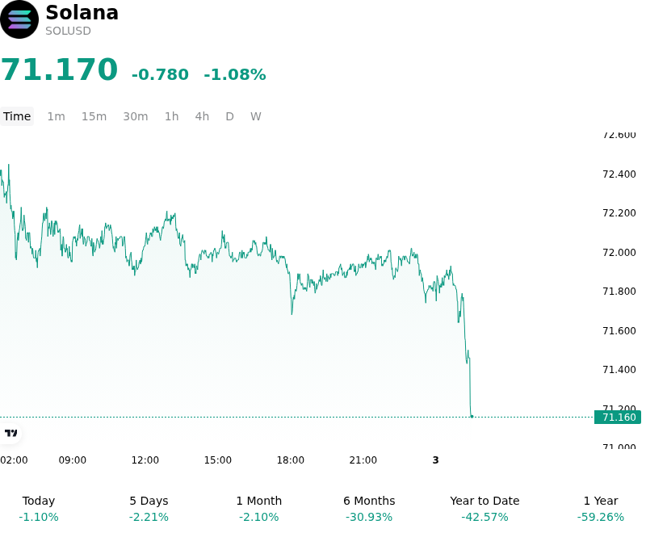Open the TradingView logo badge
646x533 pixels.
pos(10,433)
